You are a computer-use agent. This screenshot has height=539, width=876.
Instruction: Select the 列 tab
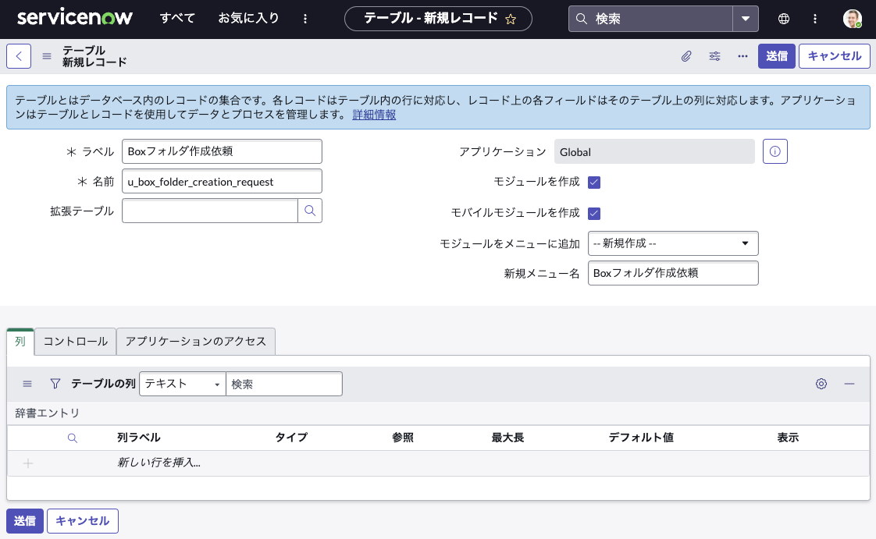click(20, 342)
